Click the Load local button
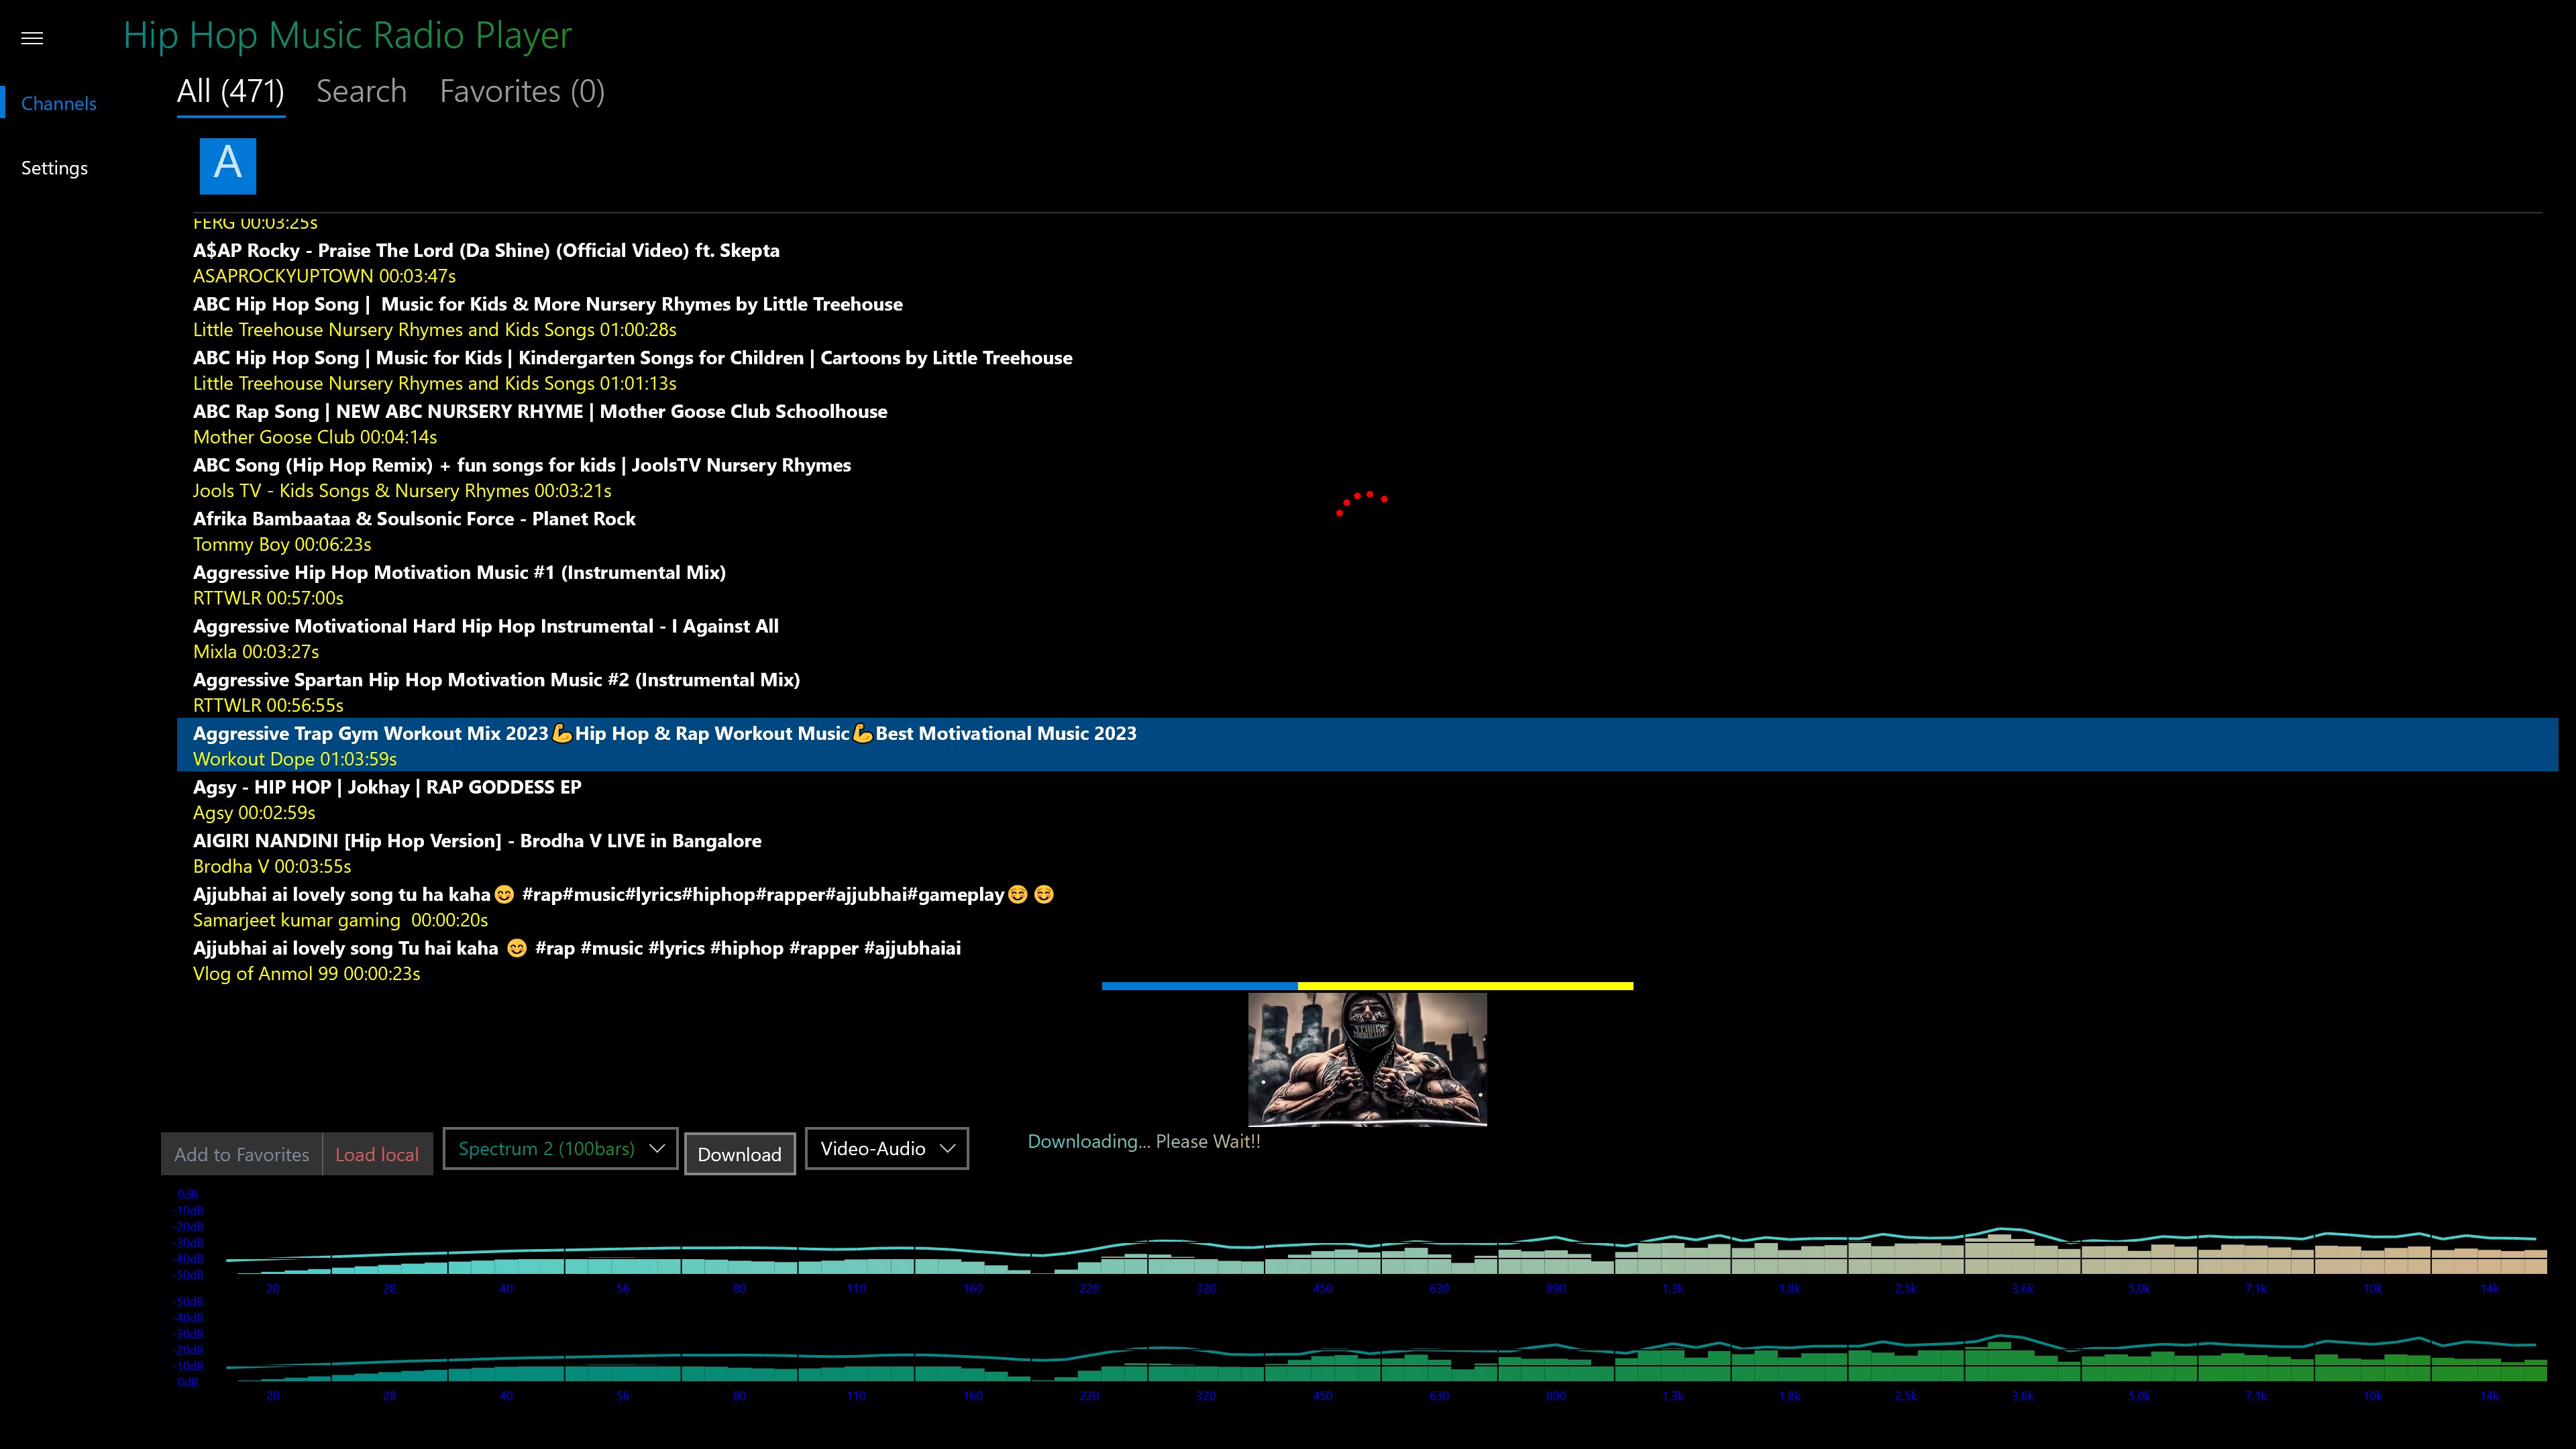The height and width of the screenshot is (1449, 2576). (377, 1154)
